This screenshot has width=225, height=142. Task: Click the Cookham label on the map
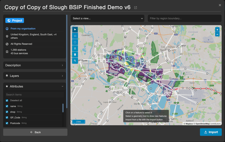coord(86,35)
